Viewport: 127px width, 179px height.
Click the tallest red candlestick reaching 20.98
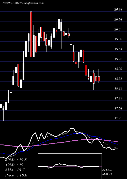coord(31,34)
